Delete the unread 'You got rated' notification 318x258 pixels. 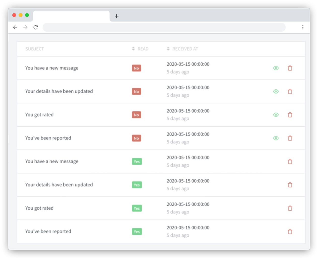point(290,115)
